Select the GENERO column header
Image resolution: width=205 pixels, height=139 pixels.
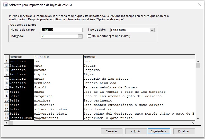coord(22,57)
